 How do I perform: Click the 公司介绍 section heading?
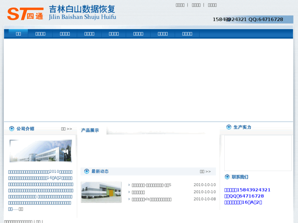(x=25, y=128)
